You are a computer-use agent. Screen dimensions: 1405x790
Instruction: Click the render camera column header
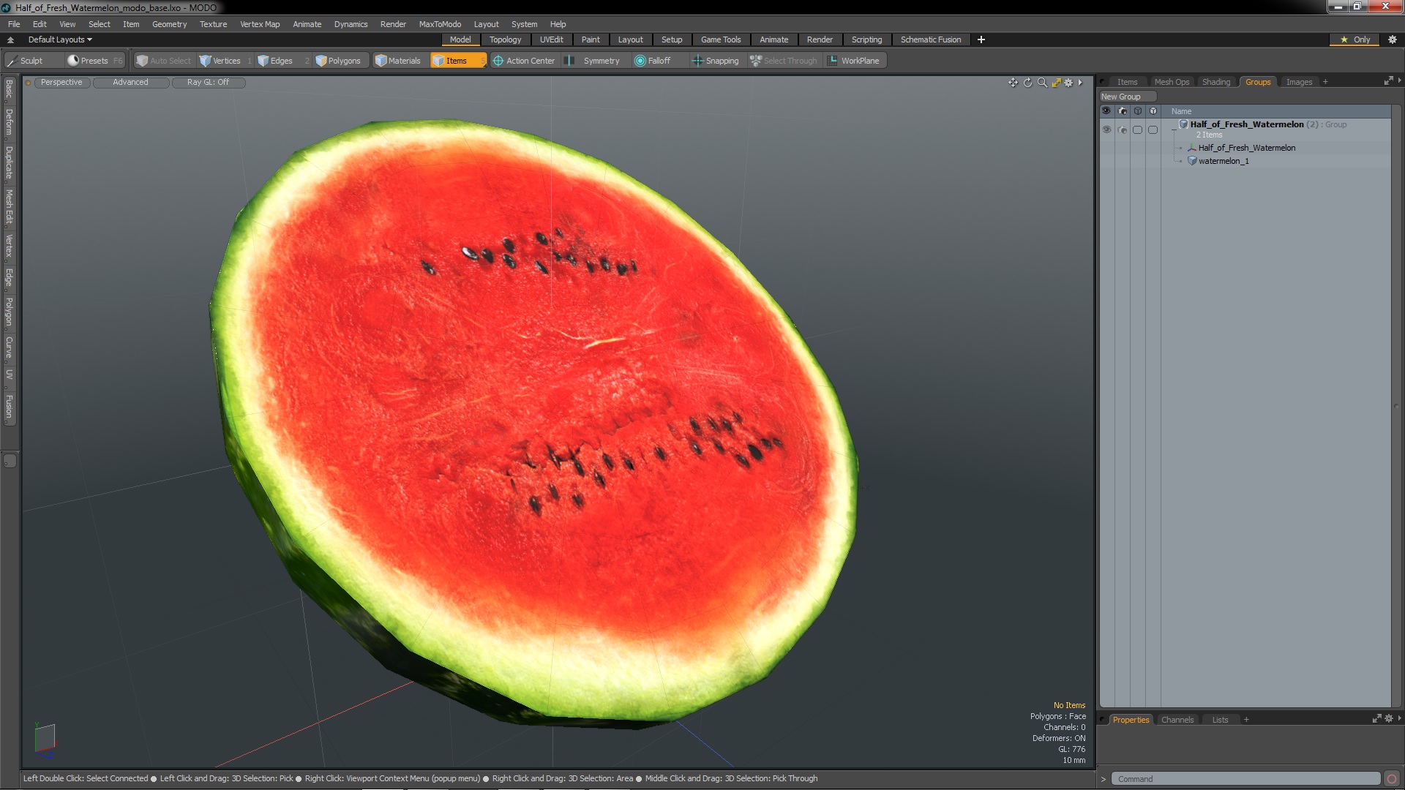1123,111
